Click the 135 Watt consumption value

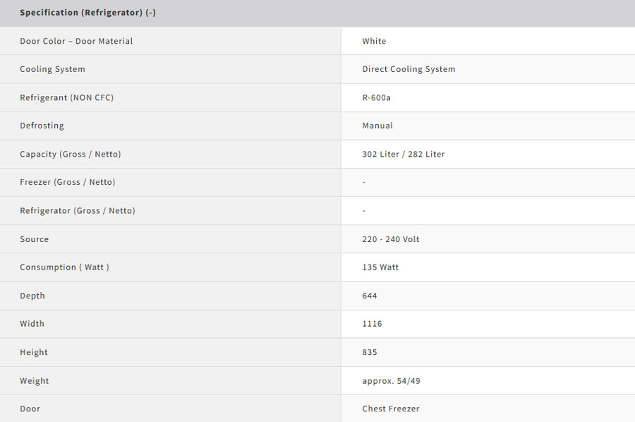tap(380, 267)
